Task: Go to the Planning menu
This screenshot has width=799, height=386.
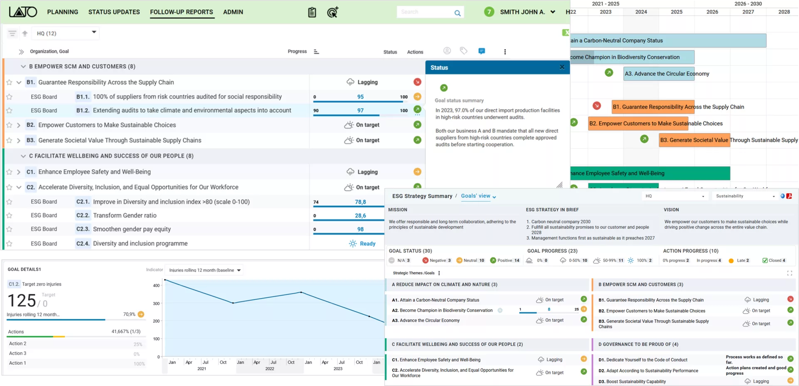Action: click(62, 12)
